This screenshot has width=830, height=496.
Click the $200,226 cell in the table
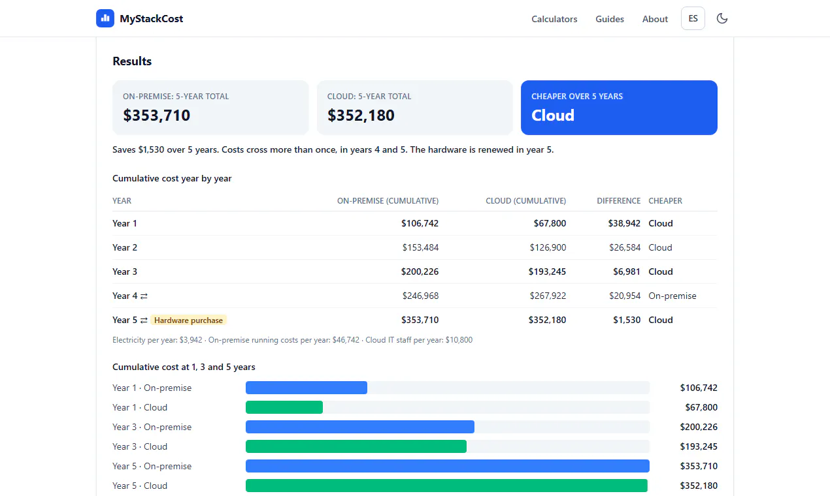[420, 271]
